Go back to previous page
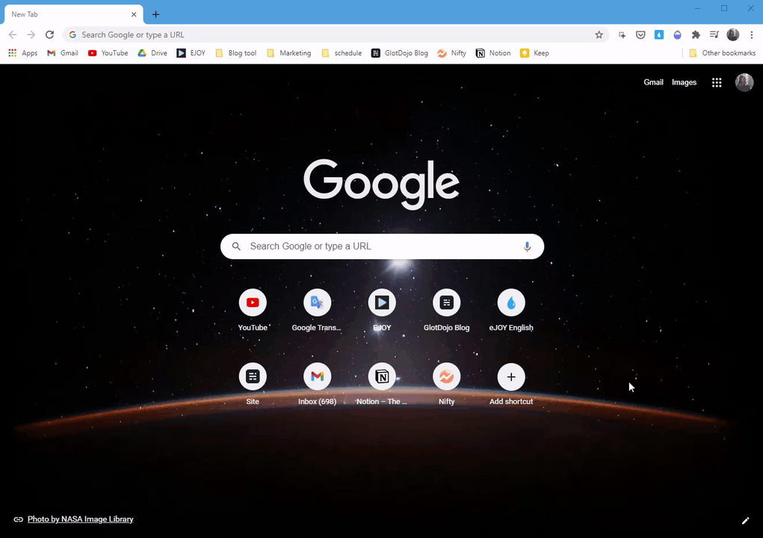This screenshot has height=538, width=763. [x=13, y=34]
